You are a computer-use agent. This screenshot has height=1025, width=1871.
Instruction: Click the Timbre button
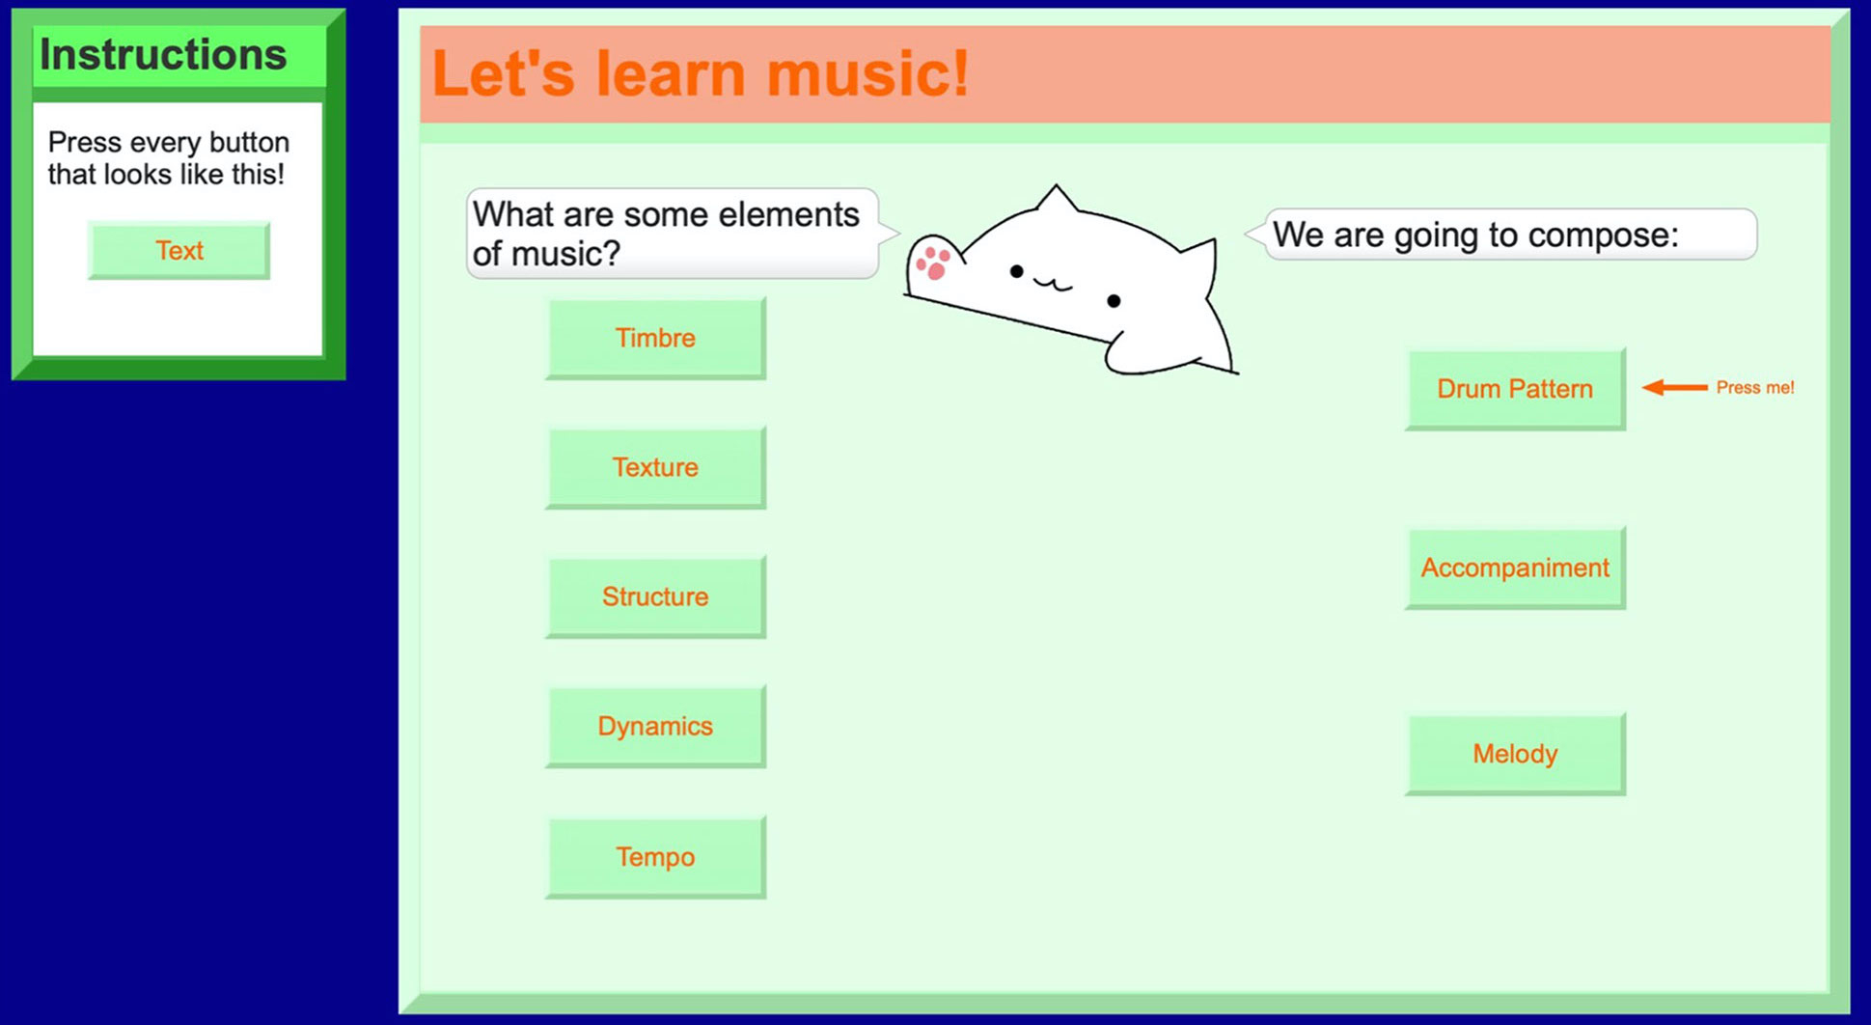pos(656,338)
